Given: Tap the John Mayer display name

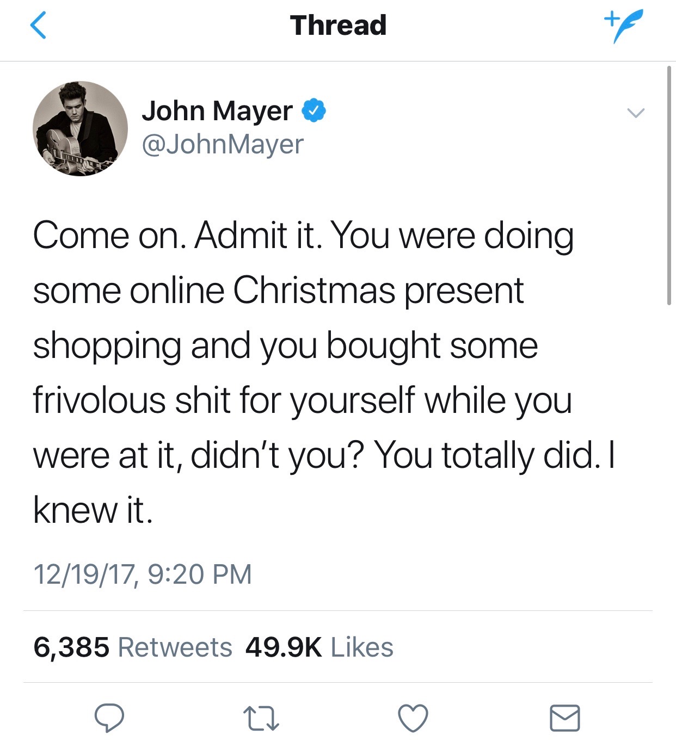Looking at the screenshot, I should click(x=217, y=111).
